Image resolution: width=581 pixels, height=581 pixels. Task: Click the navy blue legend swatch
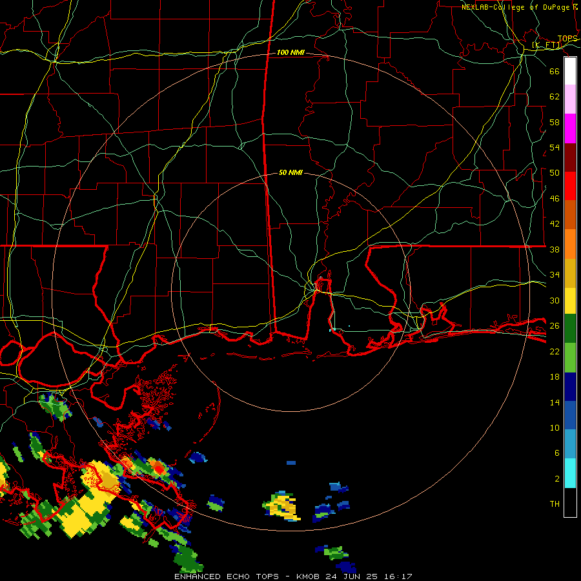(x=570, y=387)
